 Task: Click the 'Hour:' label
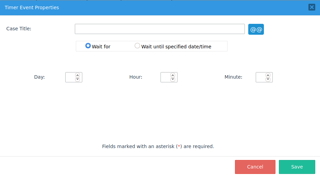pos(136,77)
